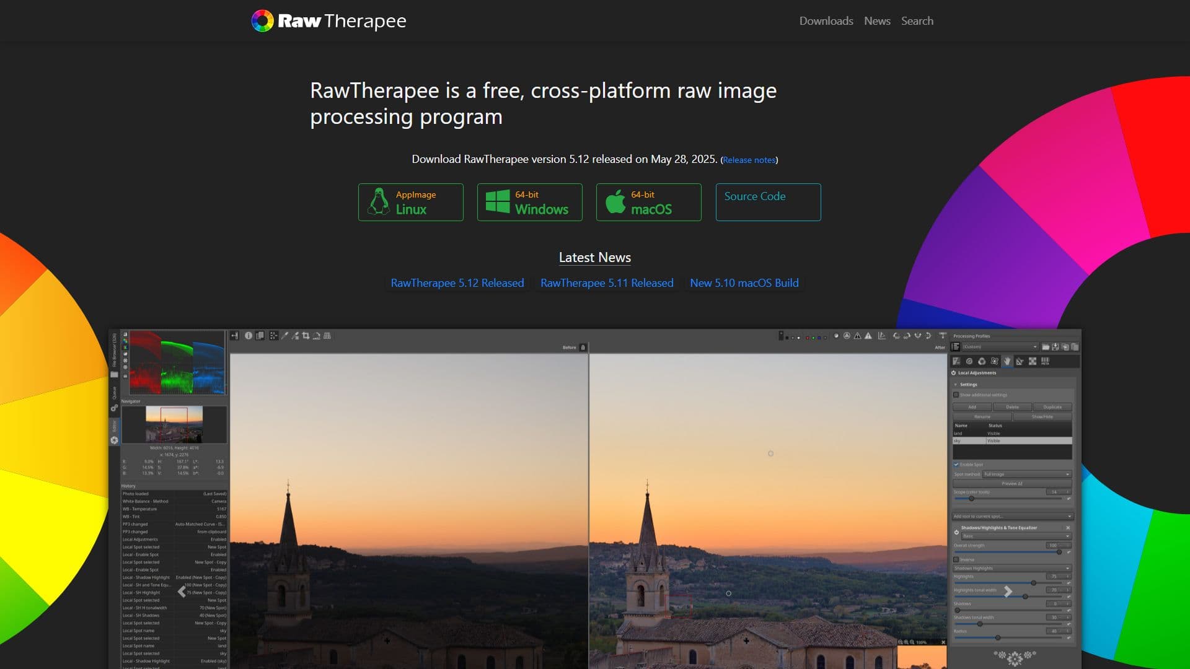Click the left panel toggle icon in toolbar

(235, 336)
